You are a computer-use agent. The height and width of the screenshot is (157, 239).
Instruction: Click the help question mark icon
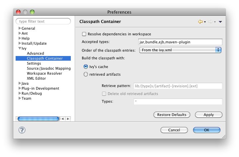[22, 130]
